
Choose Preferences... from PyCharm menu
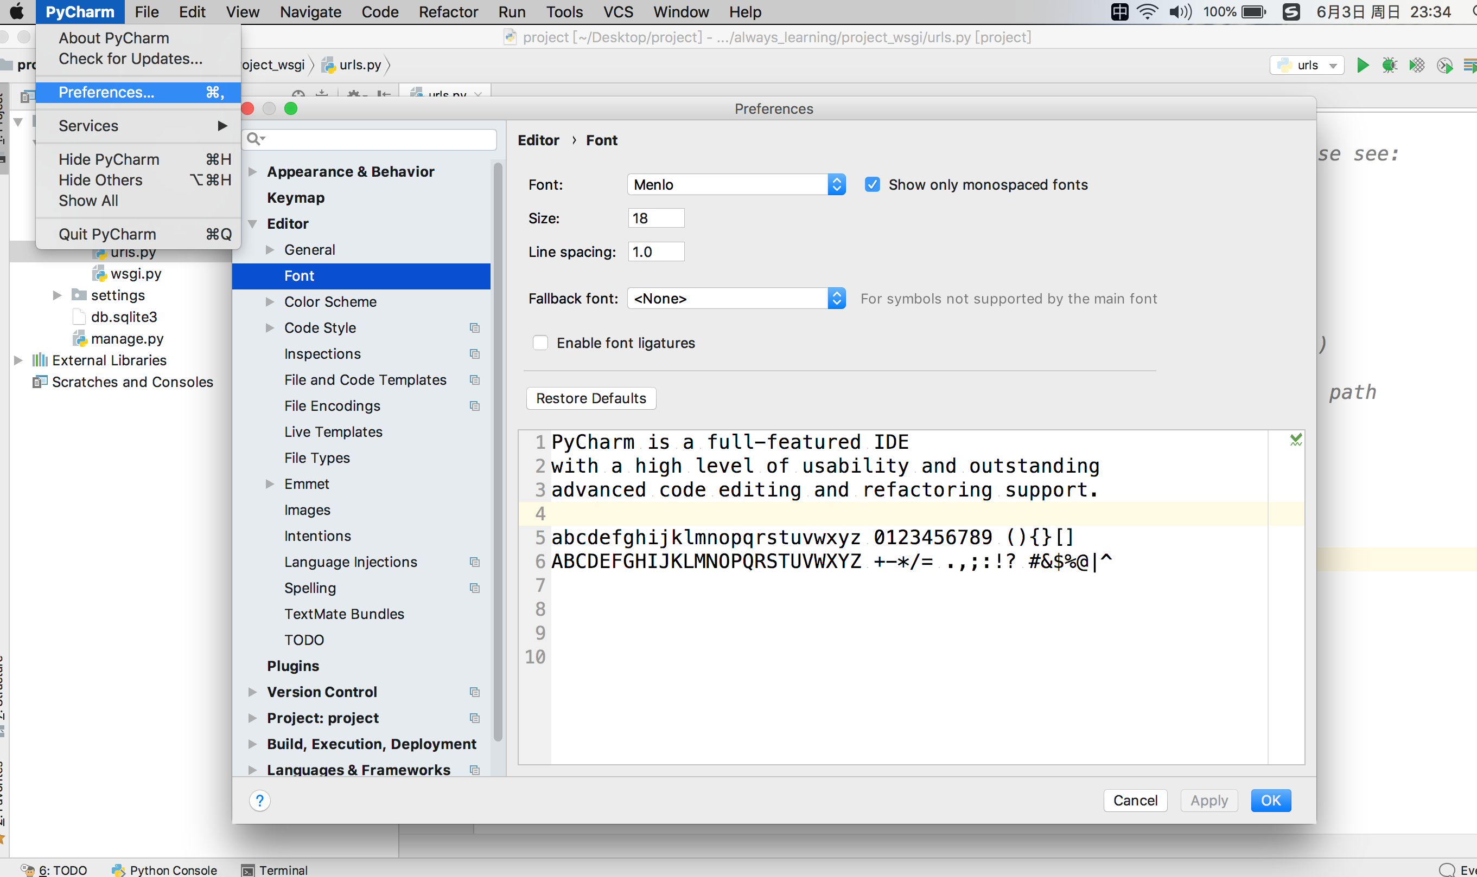coord(138,93)
